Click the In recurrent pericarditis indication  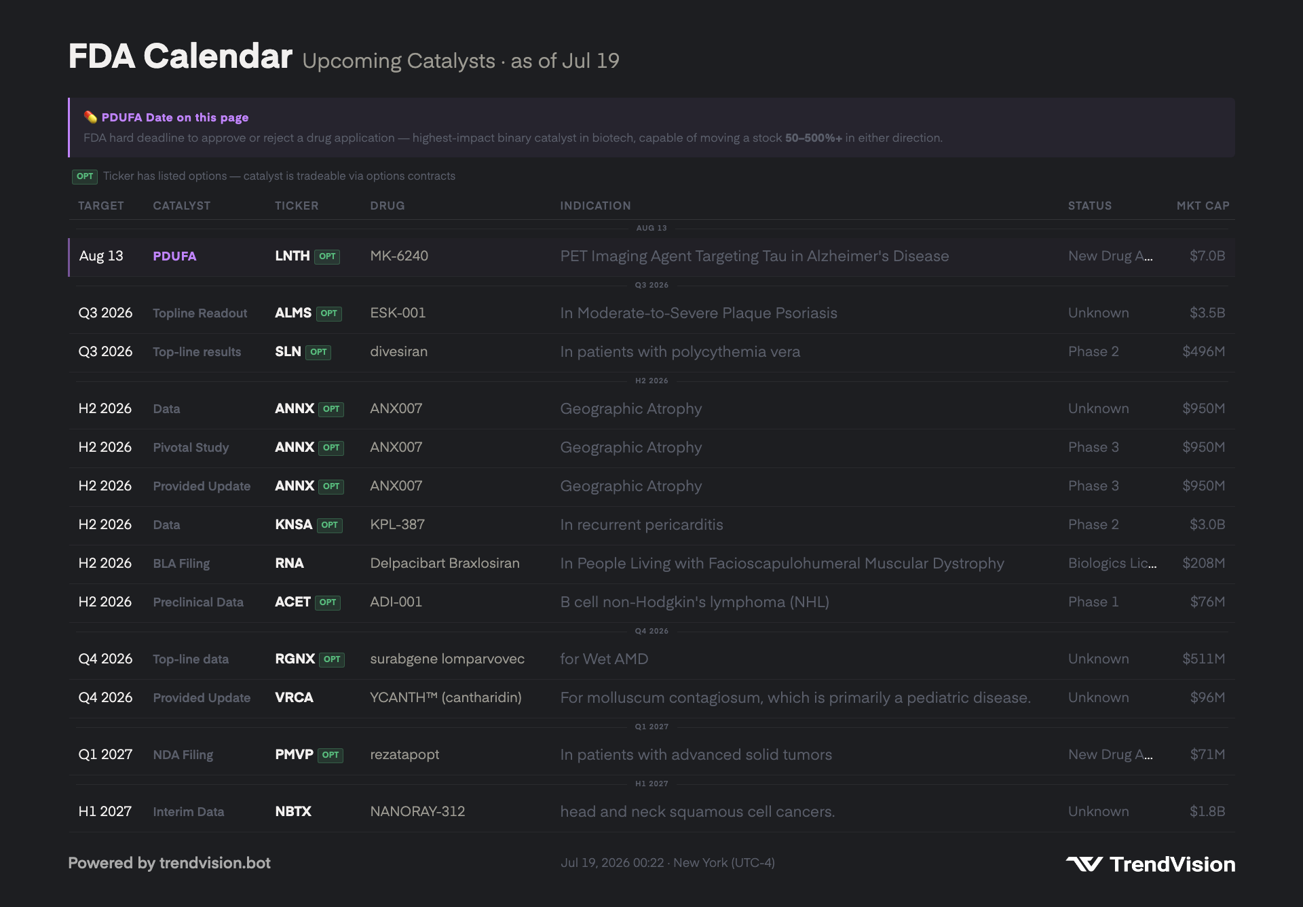coord(641,524)
